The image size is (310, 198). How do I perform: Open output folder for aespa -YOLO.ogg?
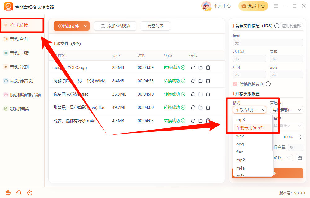click(201, 67)
